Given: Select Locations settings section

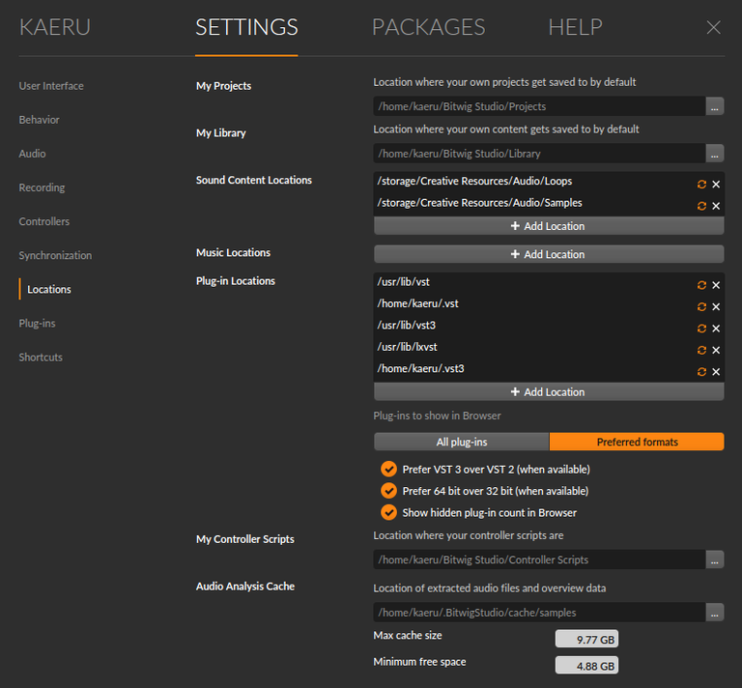Looking at the screenshot, I should (49, 290).
